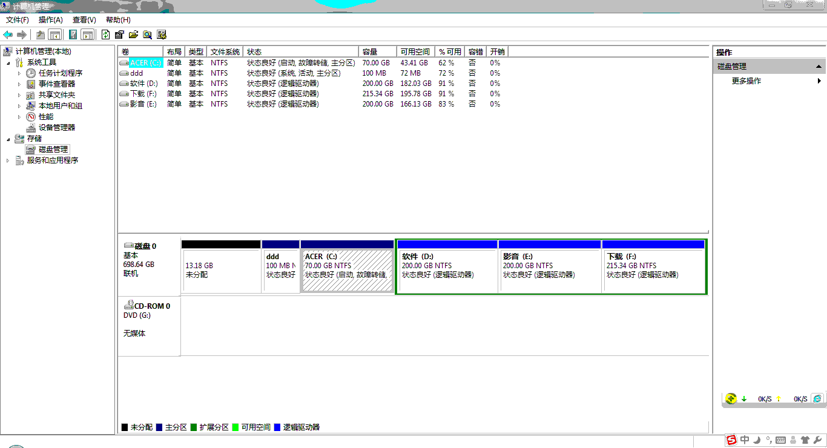Select the 影音 (E:) row in volume list

(x=312, y=104)
